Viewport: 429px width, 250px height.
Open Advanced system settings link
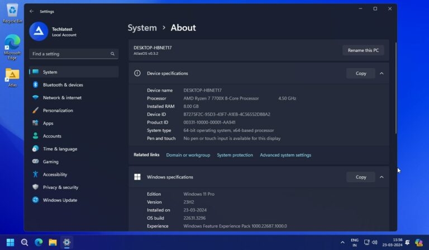(x=285, y=155)
